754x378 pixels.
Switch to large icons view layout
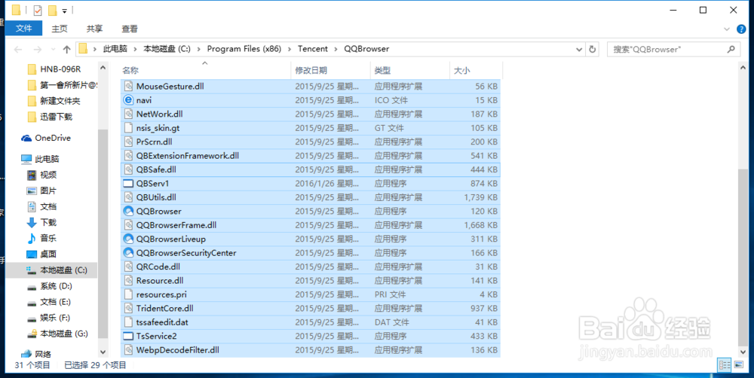[739, 365]
